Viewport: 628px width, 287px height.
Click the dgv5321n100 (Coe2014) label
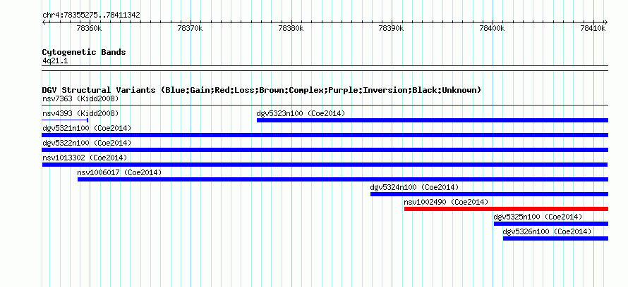[87, 128]
